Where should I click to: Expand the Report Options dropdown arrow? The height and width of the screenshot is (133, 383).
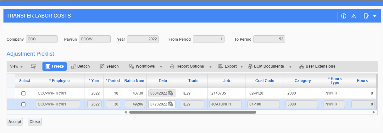[x=210, y=66]
